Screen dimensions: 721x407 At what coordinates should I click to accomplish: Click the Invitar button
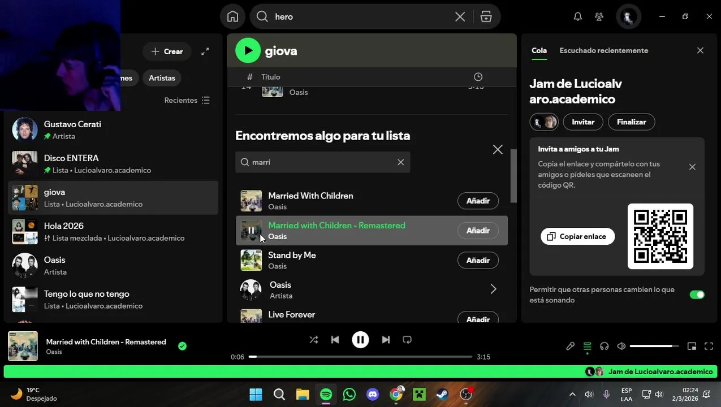pos(583,122)
